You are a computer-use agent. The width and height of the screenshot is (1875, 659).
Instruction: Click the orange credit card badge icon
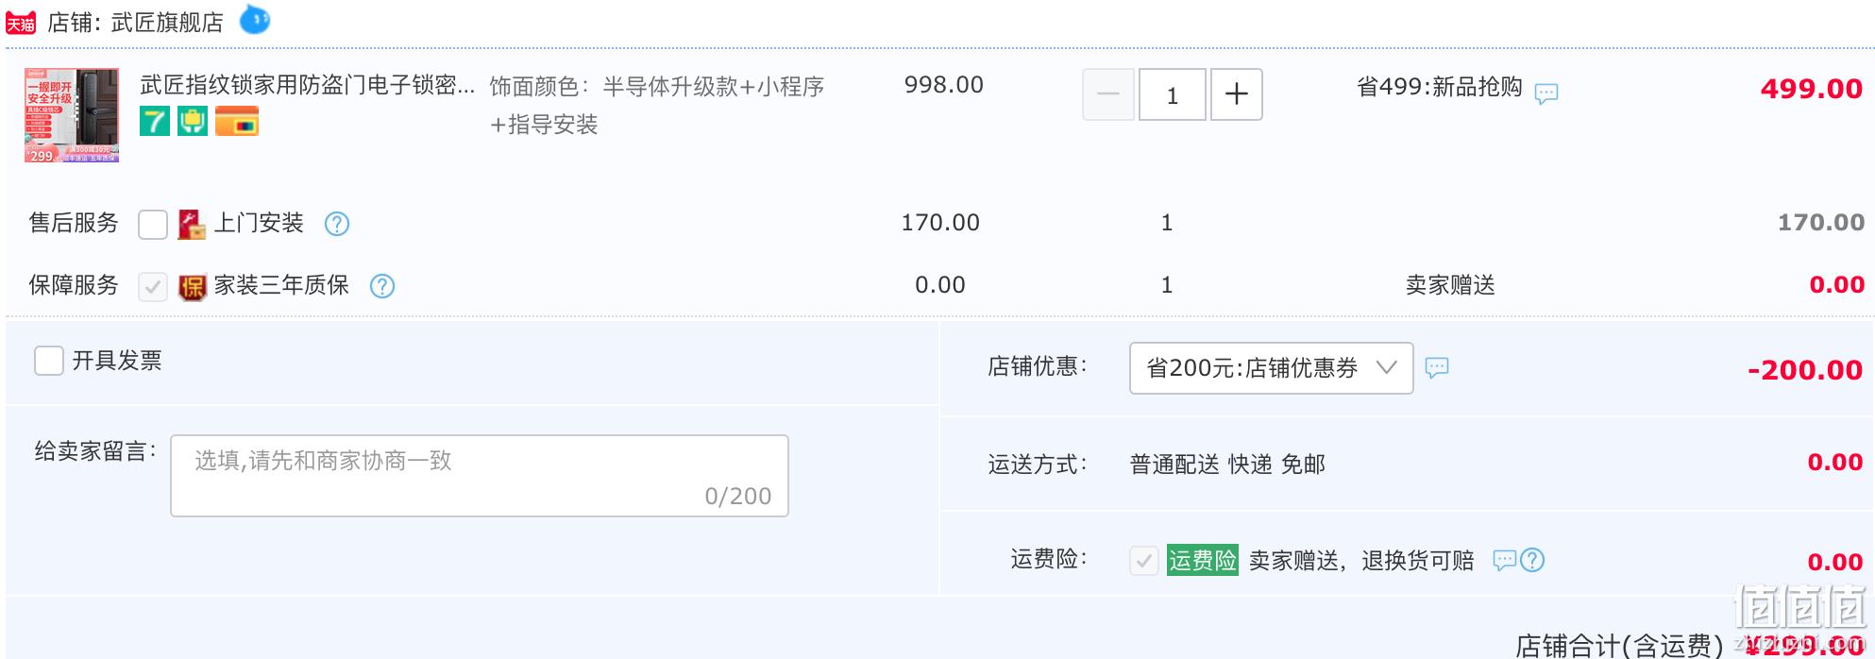pos(237,122)
